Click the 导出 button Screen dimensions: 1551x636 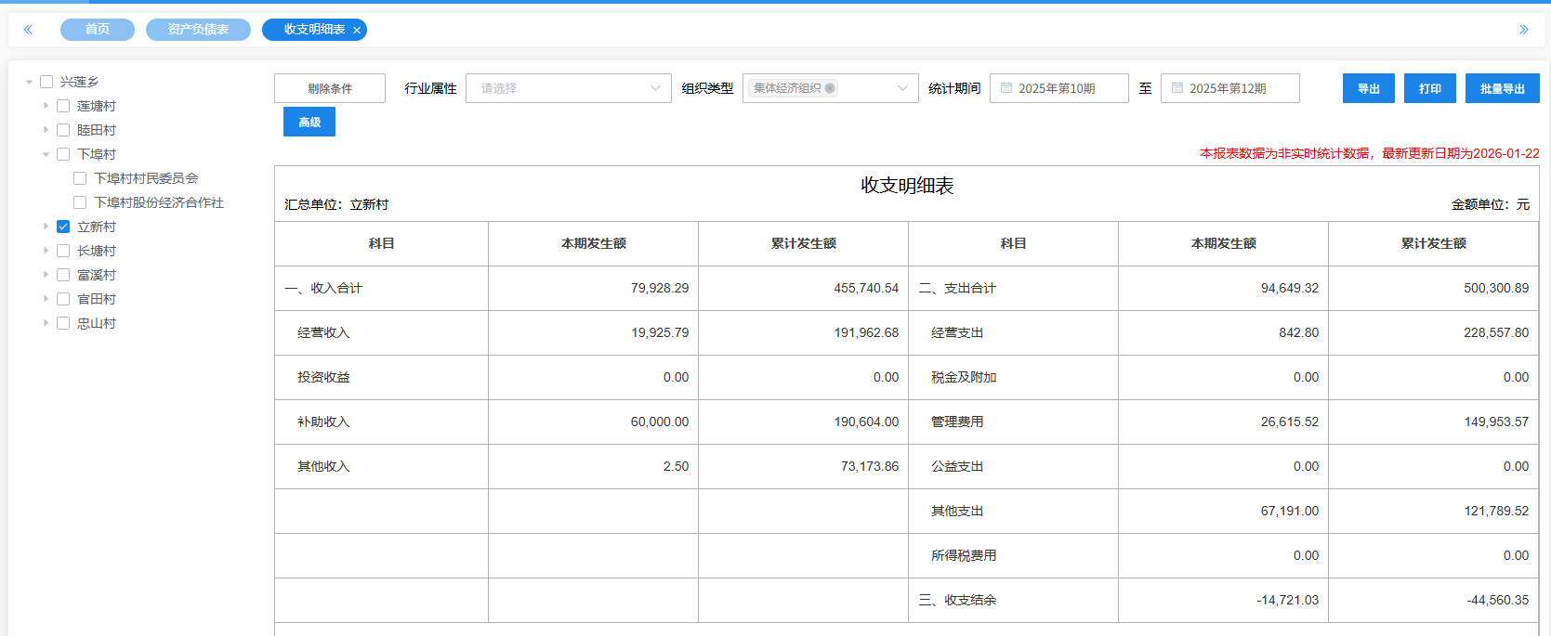[1368, 88]
